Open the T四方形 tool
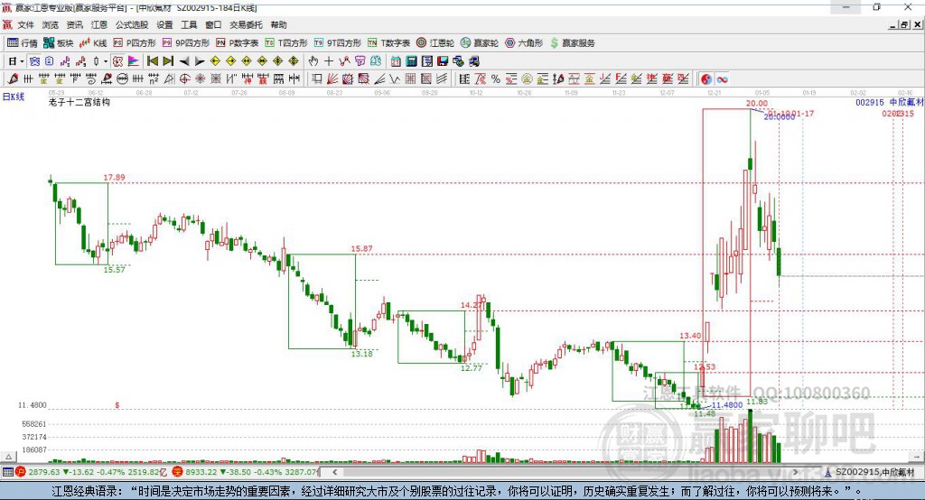 [286, 43]
